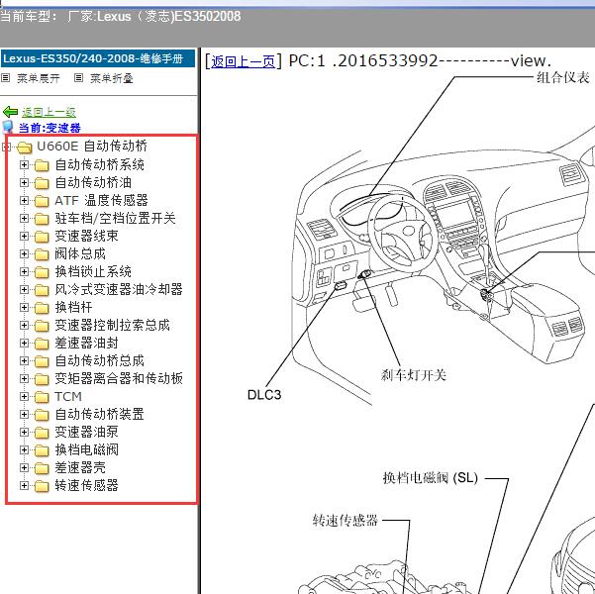Expand the 自动传动桥系统 tree node
Viewport: 595px width, 594px height.
[25, 165]
